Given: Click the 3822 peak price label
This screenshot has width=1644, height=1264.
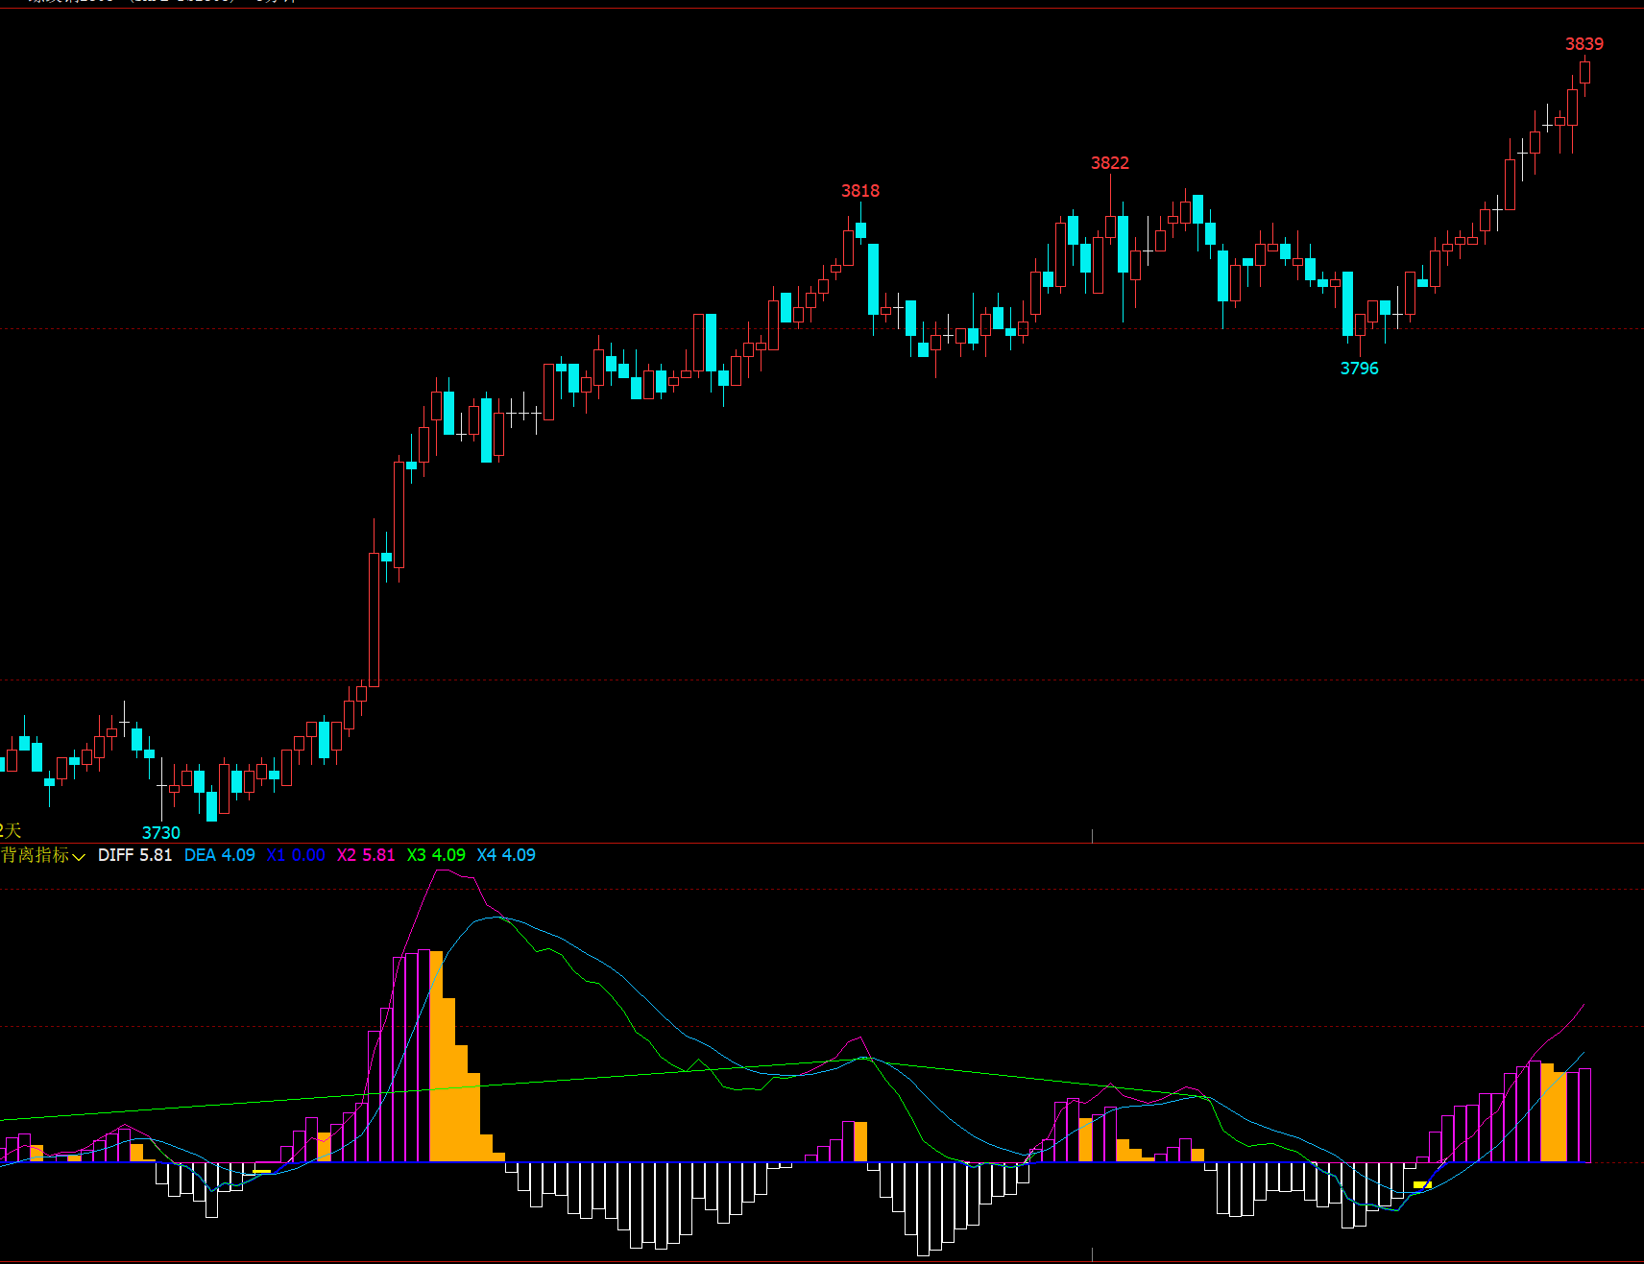Looking at the screenshot, I should [x=1110, y=163].
